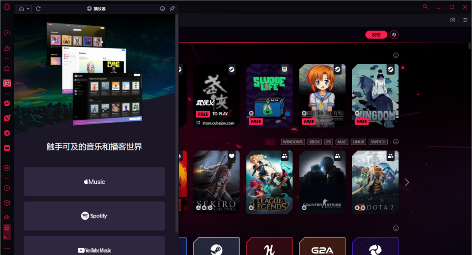Screen dimensions: 472x255
Task: Open the Twitch briefcase-style sidebar icon
Action: (x=7, y=48)
